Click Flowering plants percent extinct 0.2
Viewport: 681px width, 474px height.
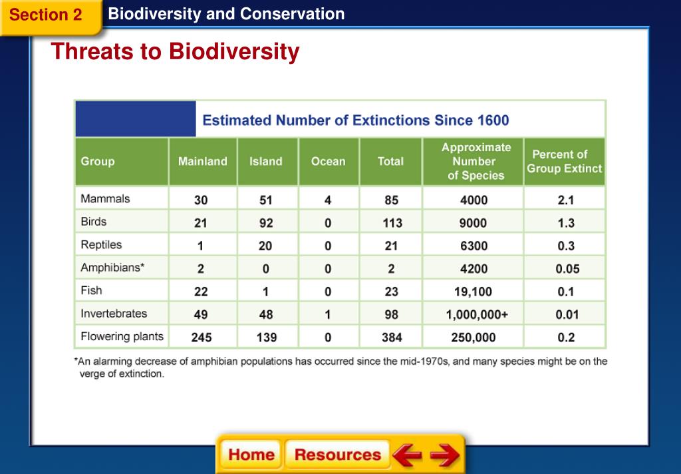[566, 338]
